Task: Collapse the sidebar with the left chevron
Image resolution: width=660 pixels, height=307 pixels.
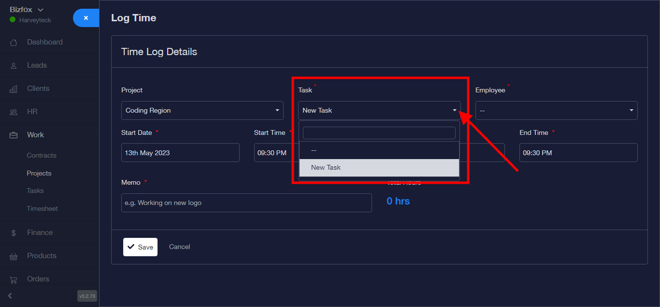Action: click(10, 296)
